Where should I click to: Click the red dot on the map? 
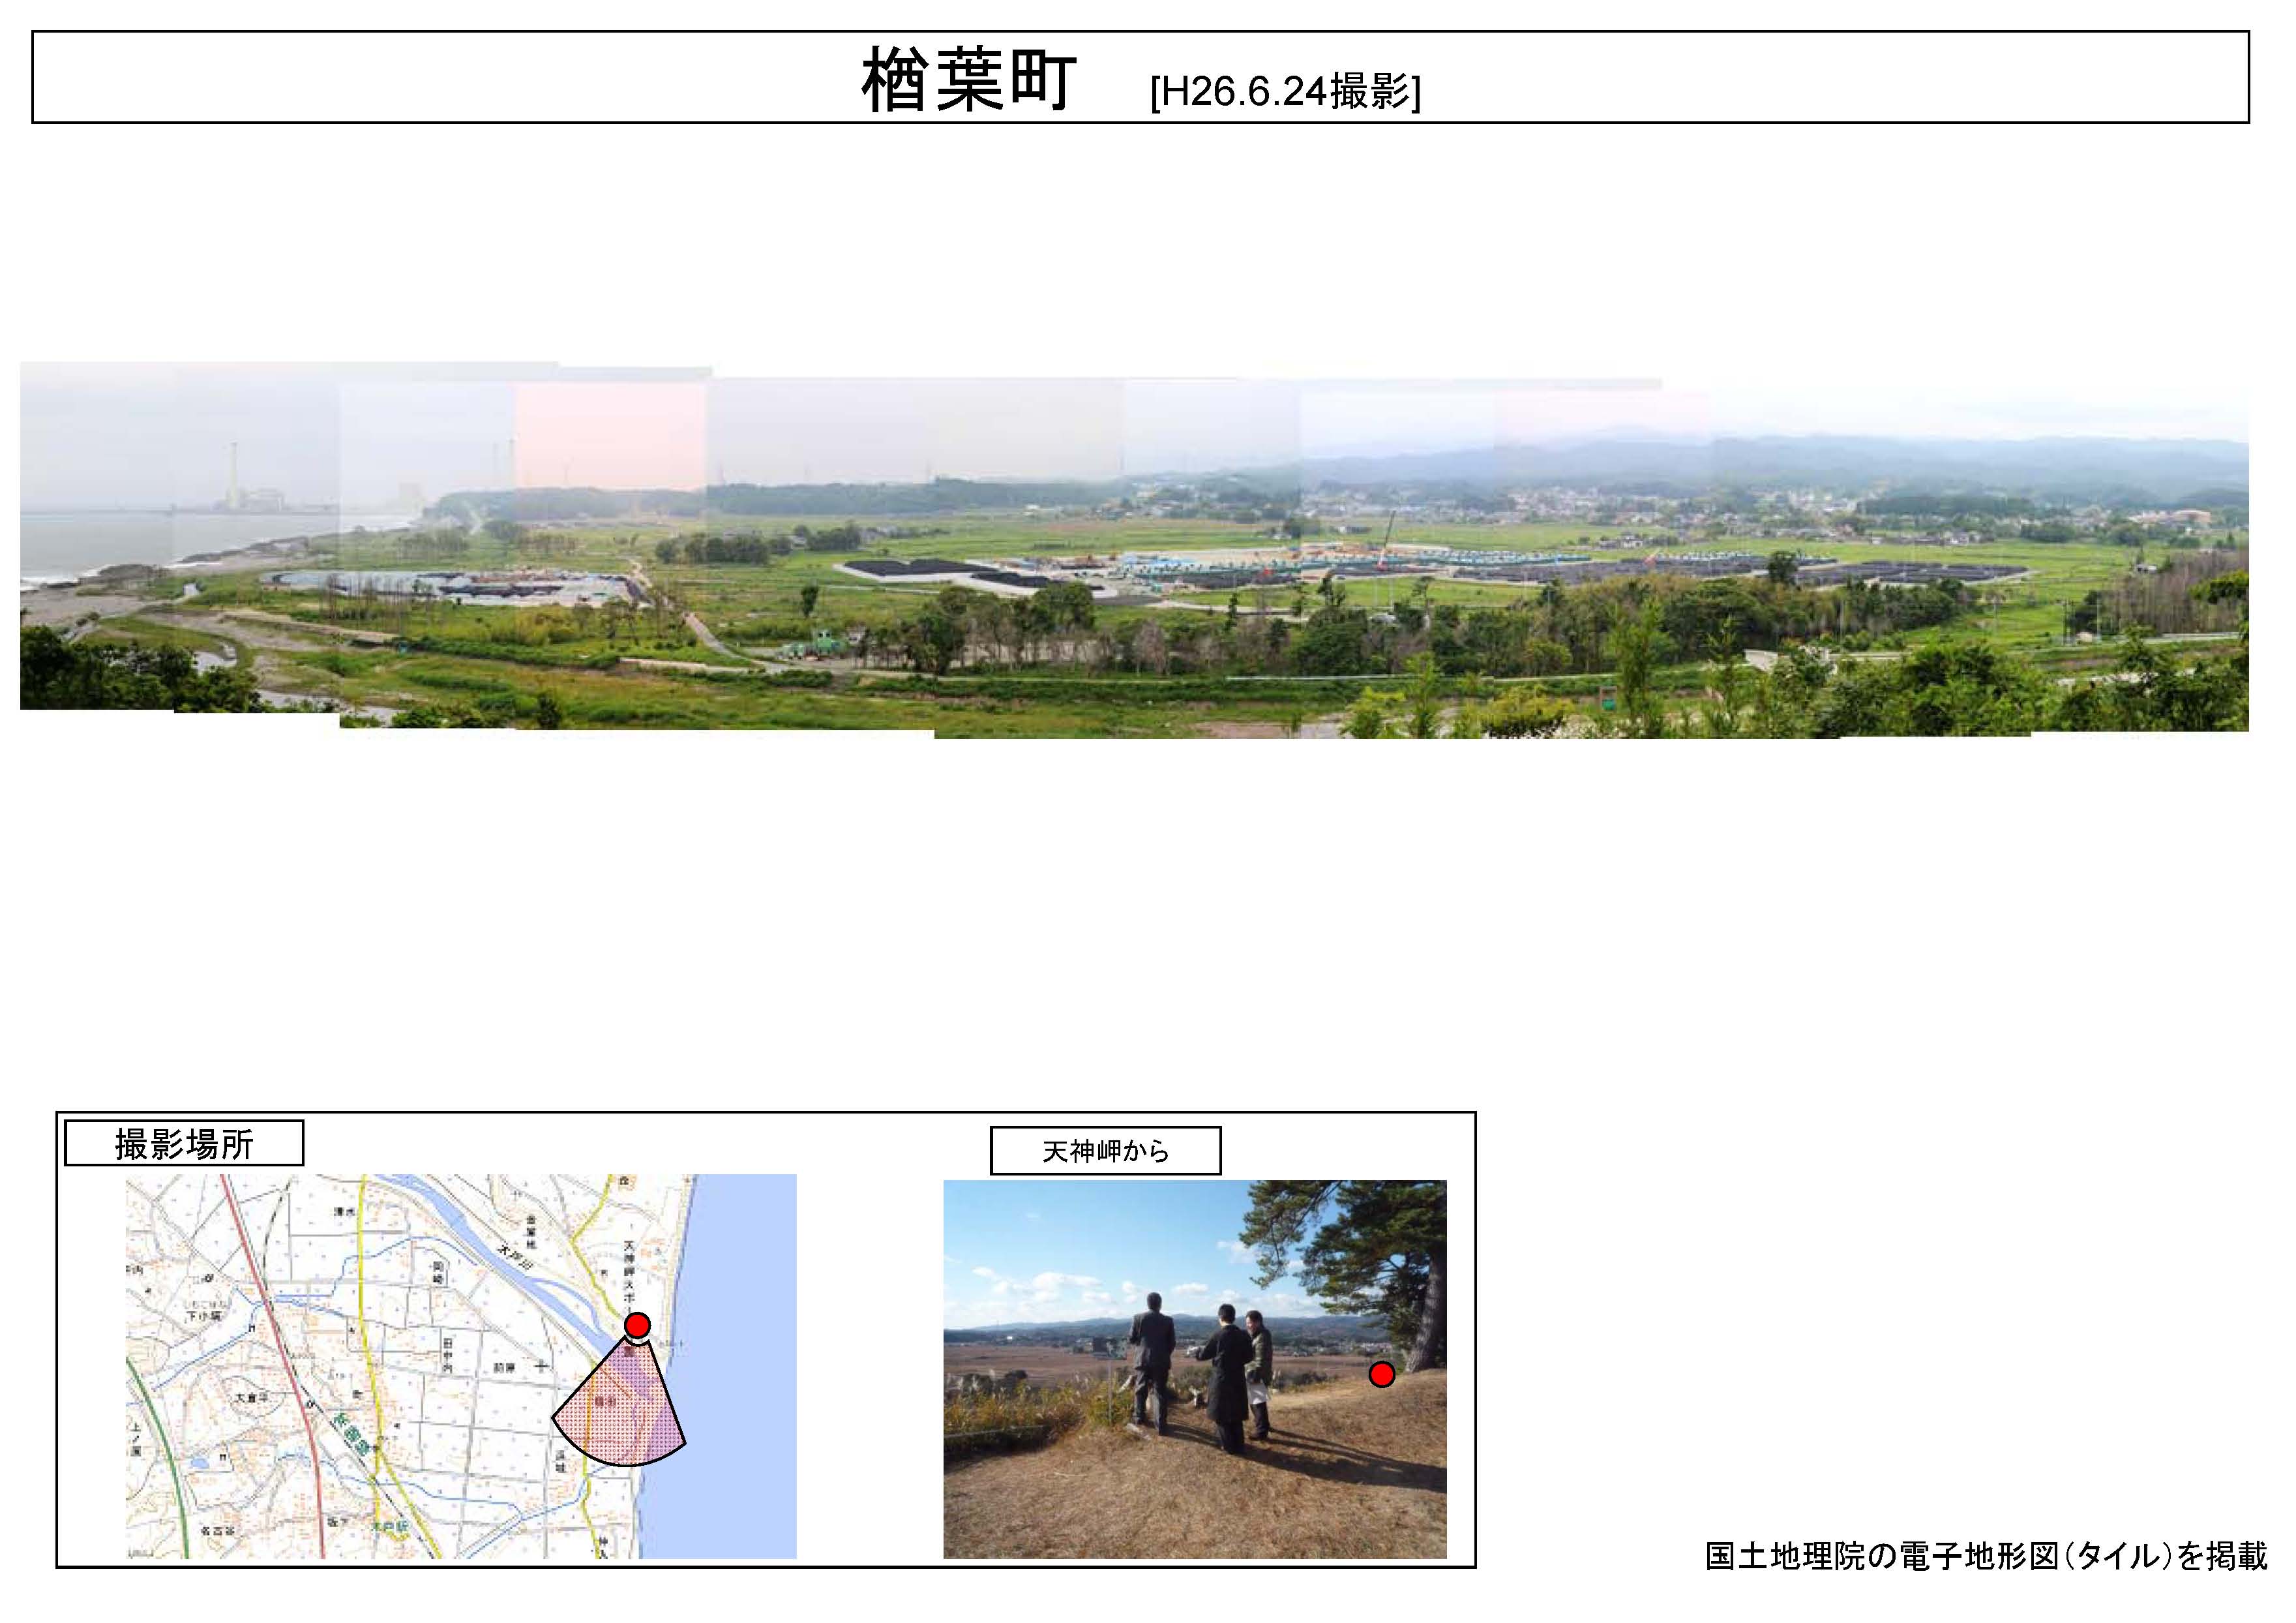(637, 1325)
